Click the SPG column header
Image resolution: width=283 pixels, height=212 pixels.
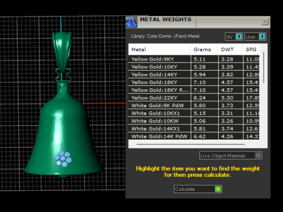tap(251, 49)
